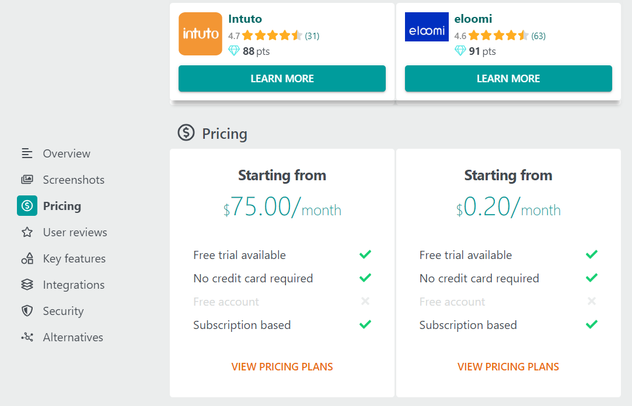632x406 pixels.
Task: Select the Overview icon in the sidebar
Action: (x=26, y=153)
